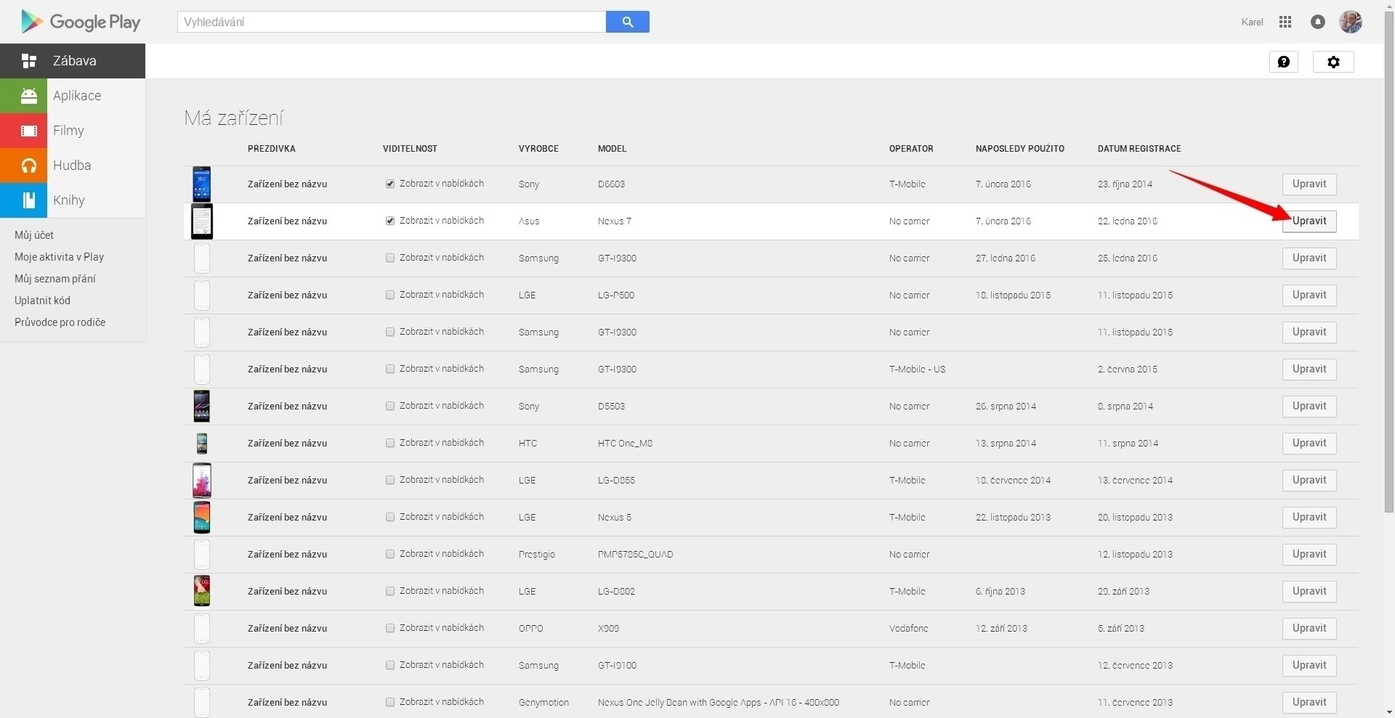Viewport: 1395px width, 718px height.
Task: Check visibility for LG-P500 row
Action: pos(390,295)
